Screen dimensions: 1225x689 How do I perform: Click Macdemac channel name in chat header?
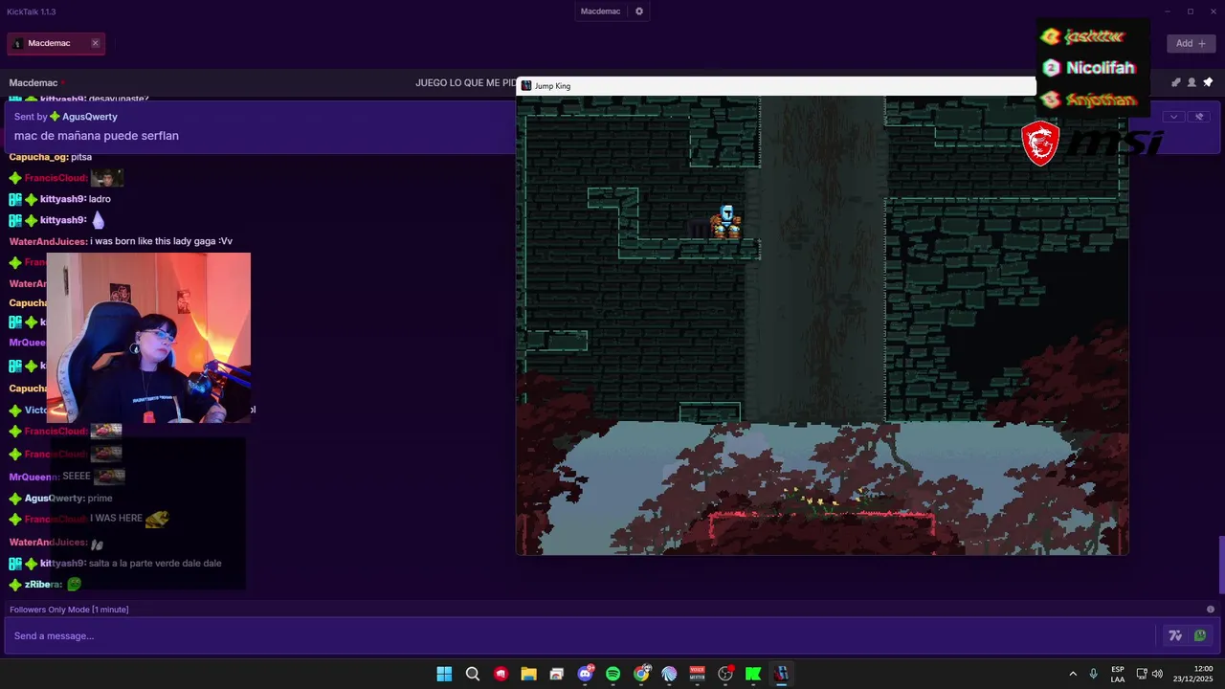[x=33, y=83]
